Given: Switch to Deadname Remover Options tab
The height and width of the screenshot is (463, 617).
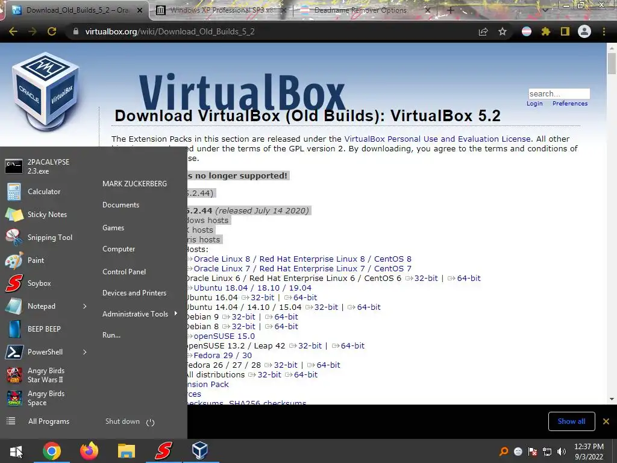Looking at the screenshot, I should click(360, 10).
